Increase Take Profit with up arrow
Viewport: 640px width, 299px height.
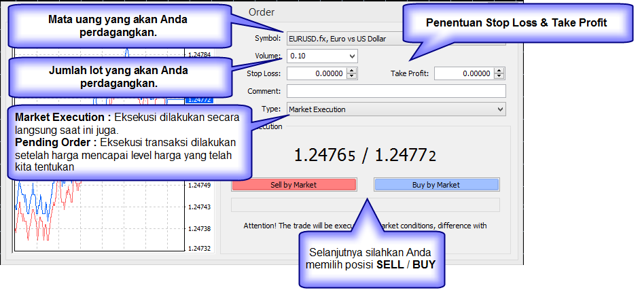(x=499, y=71)
